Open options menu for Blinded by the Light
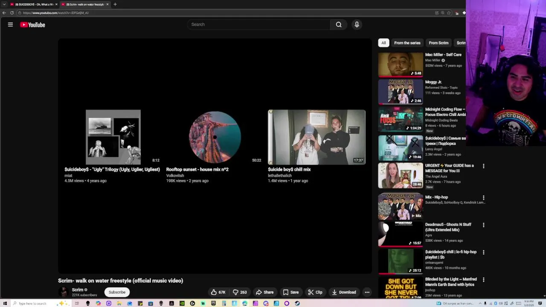Viewport: 546px width, 307px height. 483,280
